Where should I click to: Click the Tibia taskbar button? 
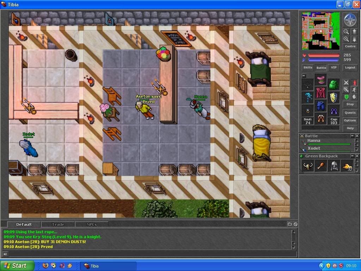click(108, 266)
